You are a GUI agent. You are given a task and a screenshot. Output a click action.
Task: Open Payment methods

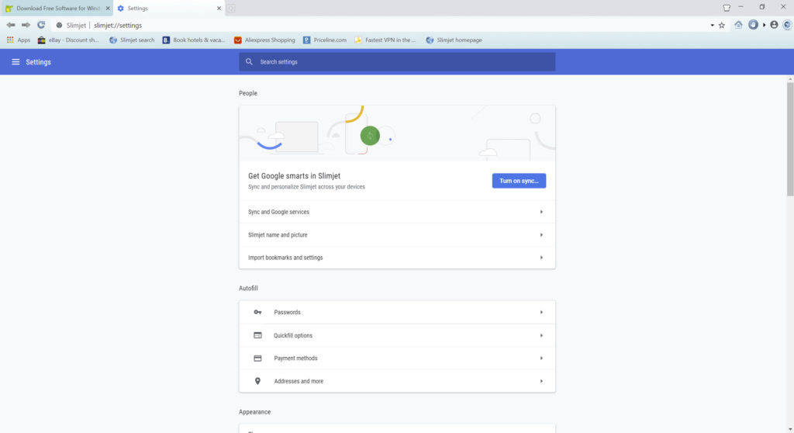coord(397,359)
